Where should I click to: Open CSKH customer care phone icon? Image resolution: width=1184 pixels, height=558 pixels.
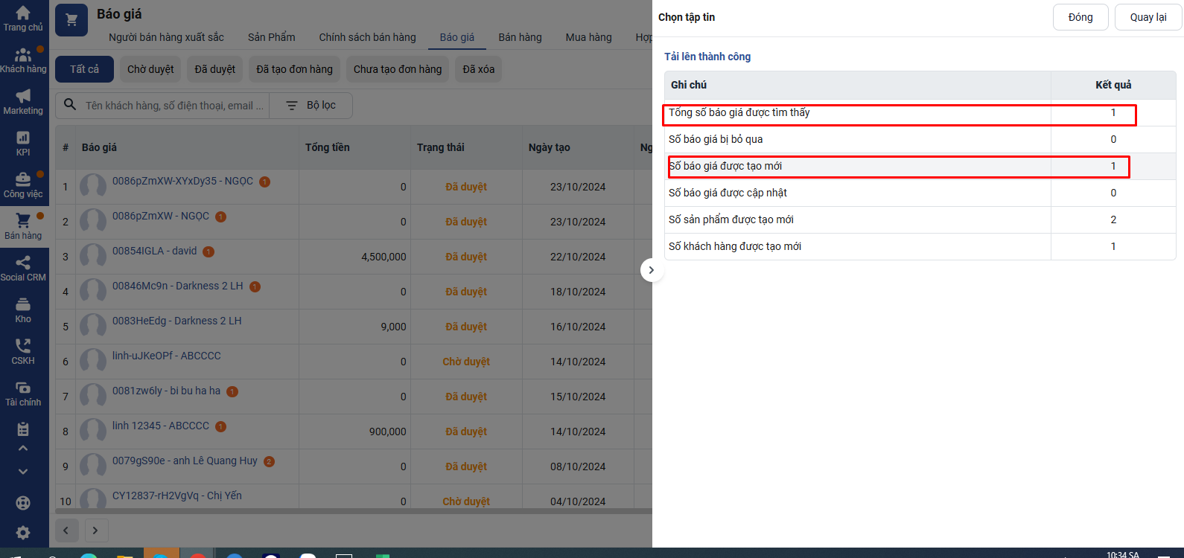tap(23, 351)
